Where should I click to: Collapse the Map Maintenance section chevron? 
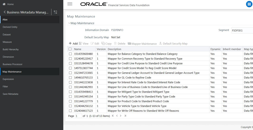(x=69, y=23)
